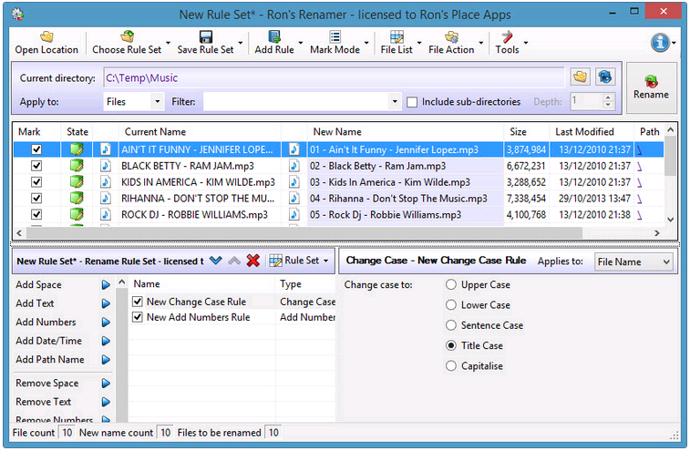The width and height of the screenshot is (690, 451).
Task: Click the Open Location toolbar icon
Action: pyautogui.click(x=46, y=37)
